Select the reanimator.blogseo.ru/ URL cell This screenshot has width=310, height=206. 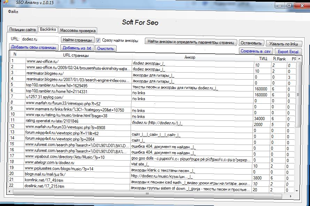(79, 73)
